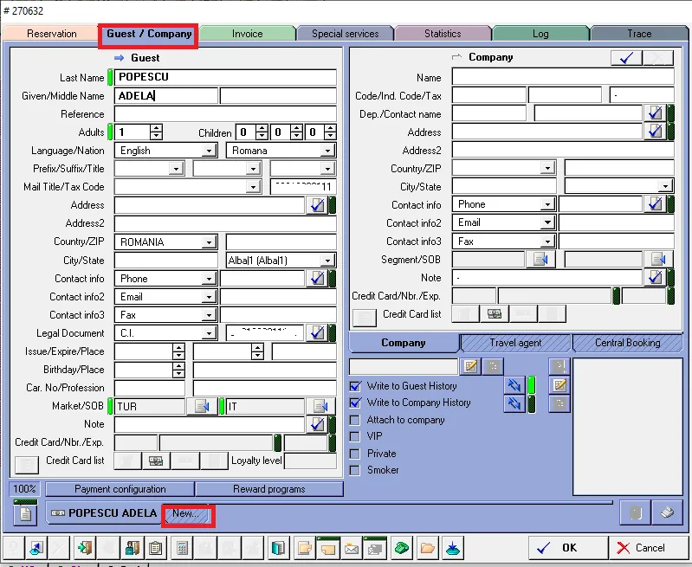Expand the guest Contact info2 Email dropdown
Image resolution: width=692 pixels, height=567 pixels.
tap(209, 297)
